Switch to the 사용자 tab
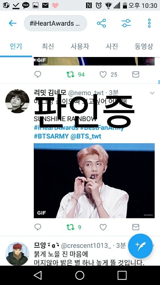Image resolution: width=160 pixels, height=285 pixels. 80,46
